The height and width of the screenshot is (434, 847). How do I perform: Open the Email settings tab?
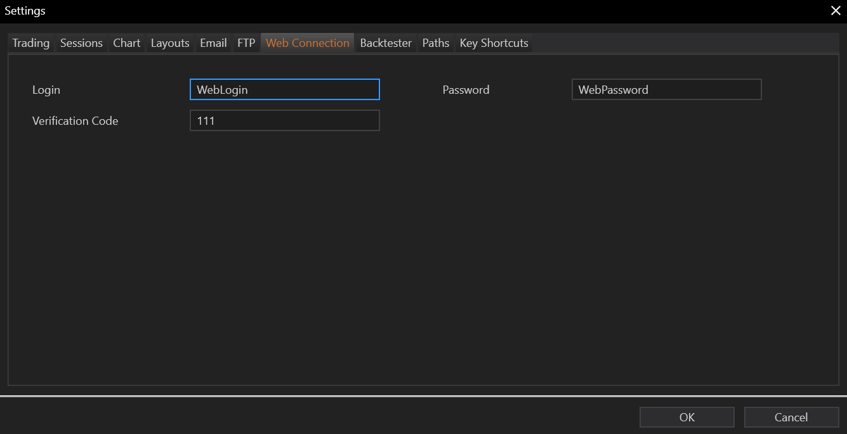pyautogui.click(x=213, y=43)
